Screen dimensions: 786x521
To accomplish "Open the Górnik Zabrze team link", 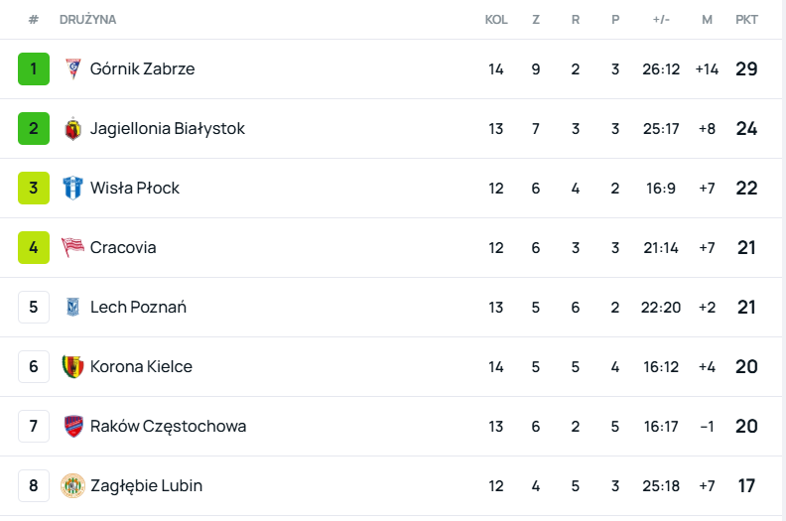I will (142, 69).
